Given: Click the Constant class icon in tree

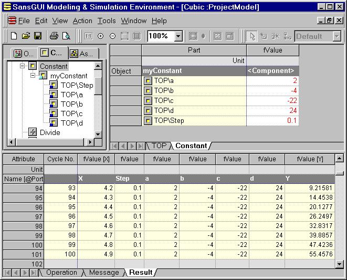Looking at the screenshot, I should (x=33, y=66).
